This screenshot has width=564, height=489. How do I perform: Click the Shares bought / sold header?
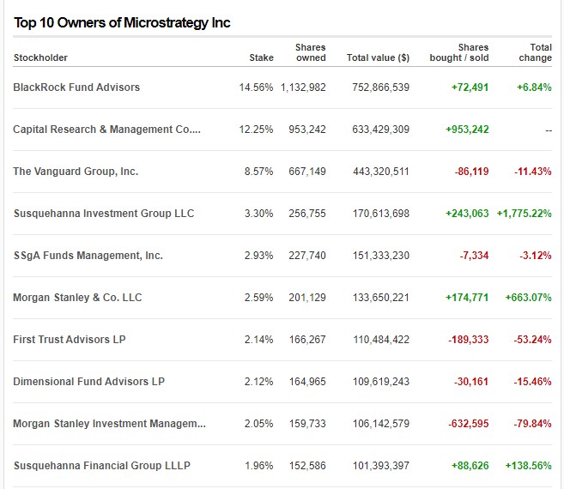point(459,52)
